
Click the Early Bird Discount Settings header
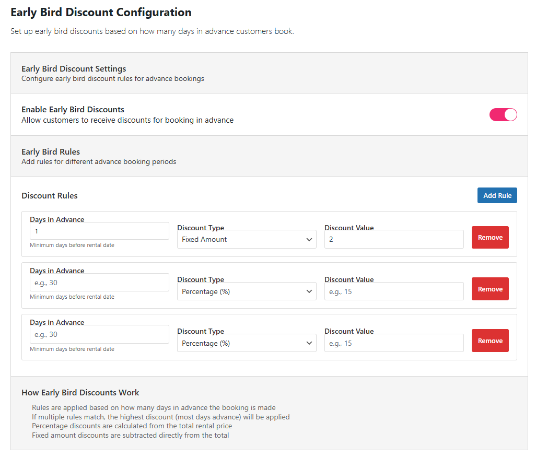point(74,69)
